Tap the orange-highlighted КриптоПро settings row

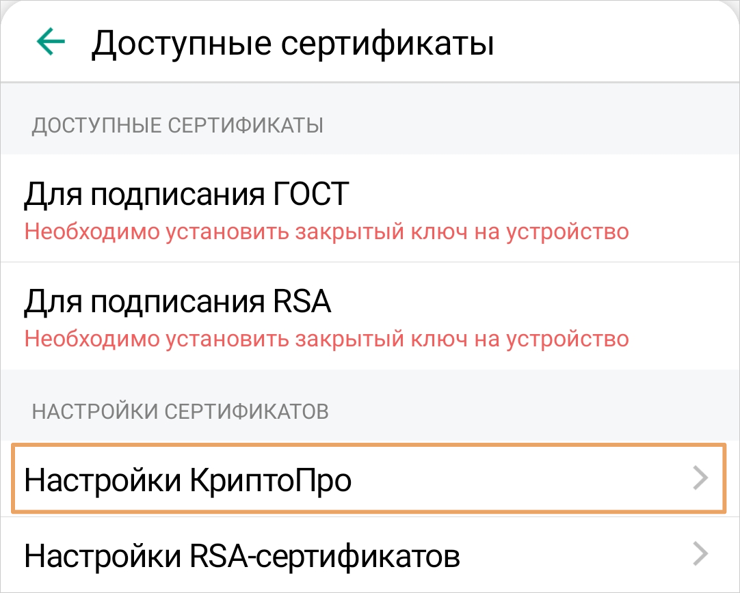[x=368, y=480]
